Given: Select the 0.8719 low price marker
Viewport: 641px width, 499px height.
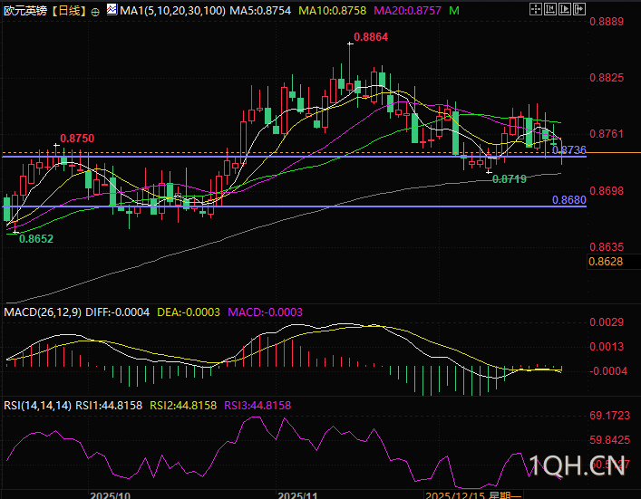Looking at the screenshot, I should click(509, 179).
